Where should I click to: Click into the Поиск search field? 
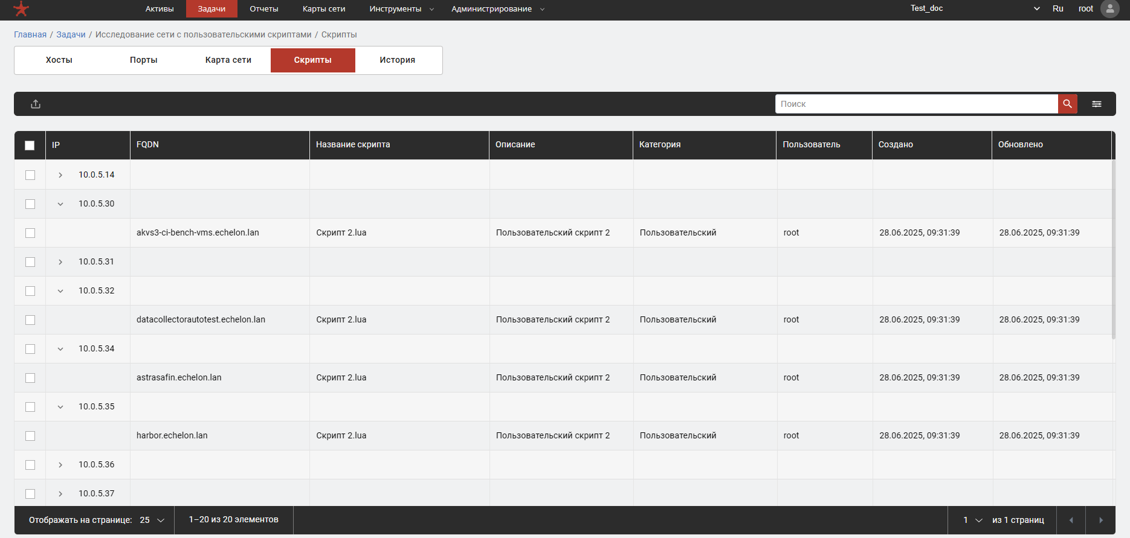click(916, 104)
